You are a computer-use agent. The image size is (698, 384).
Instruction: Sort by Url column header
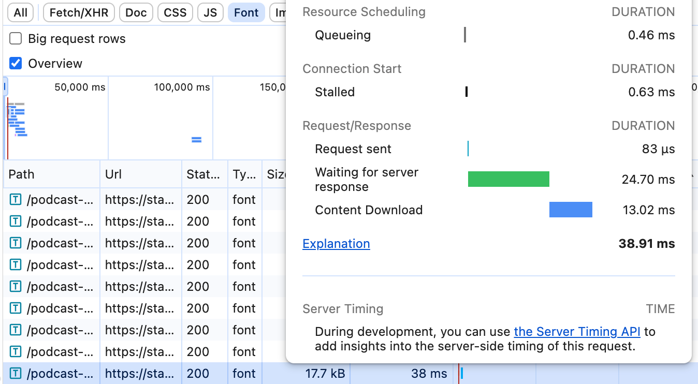113,174
